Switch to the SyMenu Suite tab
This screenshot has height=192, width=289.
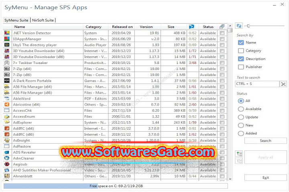tap(16, 20)
